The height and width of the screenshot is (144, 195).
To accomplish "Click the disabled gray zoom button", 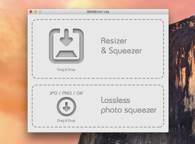I will (x=40, y=12).
